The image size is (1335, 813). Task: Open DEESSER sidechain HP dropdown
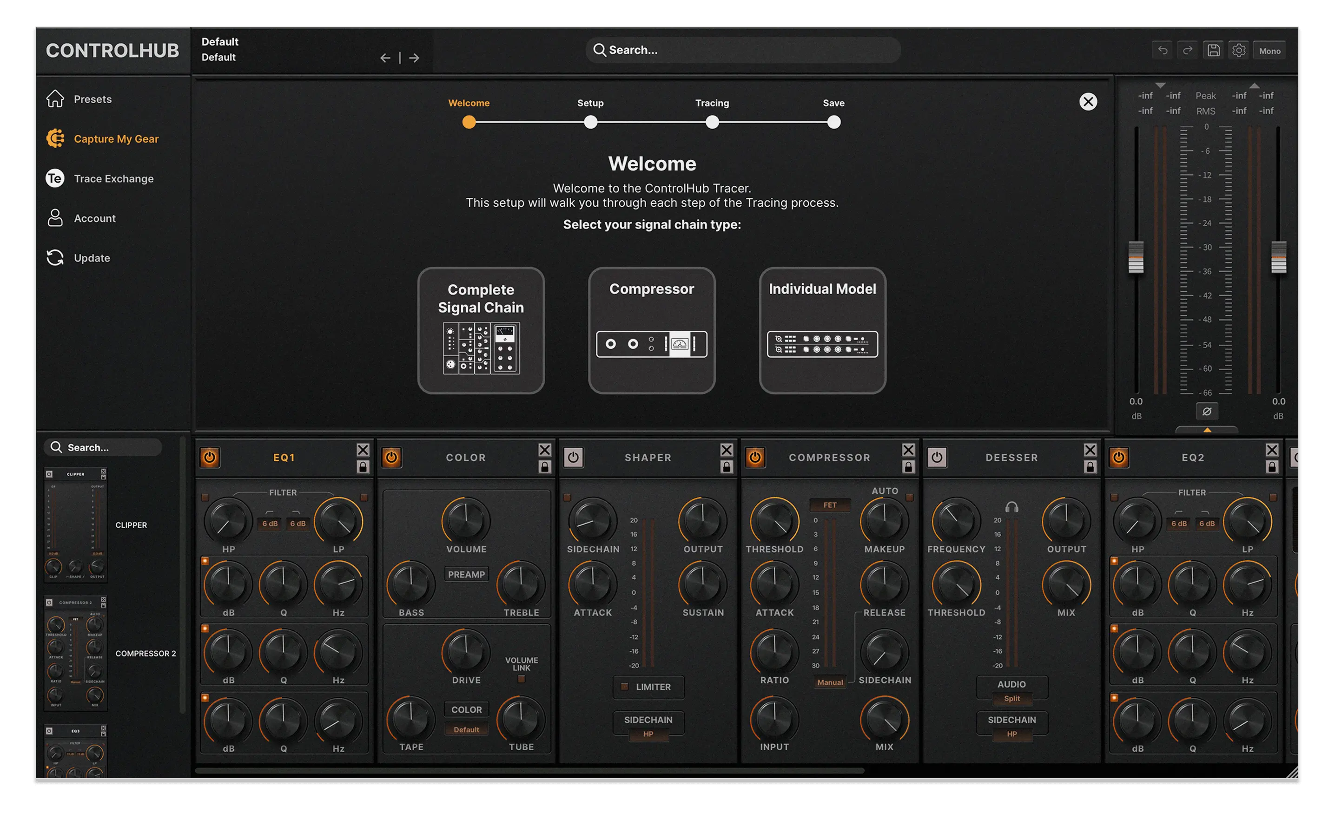click(x=1011, y=734)
